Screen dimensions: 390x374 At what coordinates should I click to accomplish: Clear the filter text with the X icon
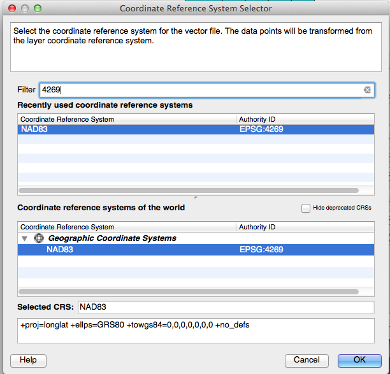367,90
